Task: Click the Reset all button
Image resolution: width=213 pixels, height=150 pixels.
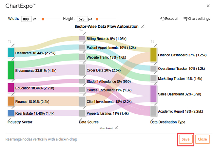Action: point(169,19)
